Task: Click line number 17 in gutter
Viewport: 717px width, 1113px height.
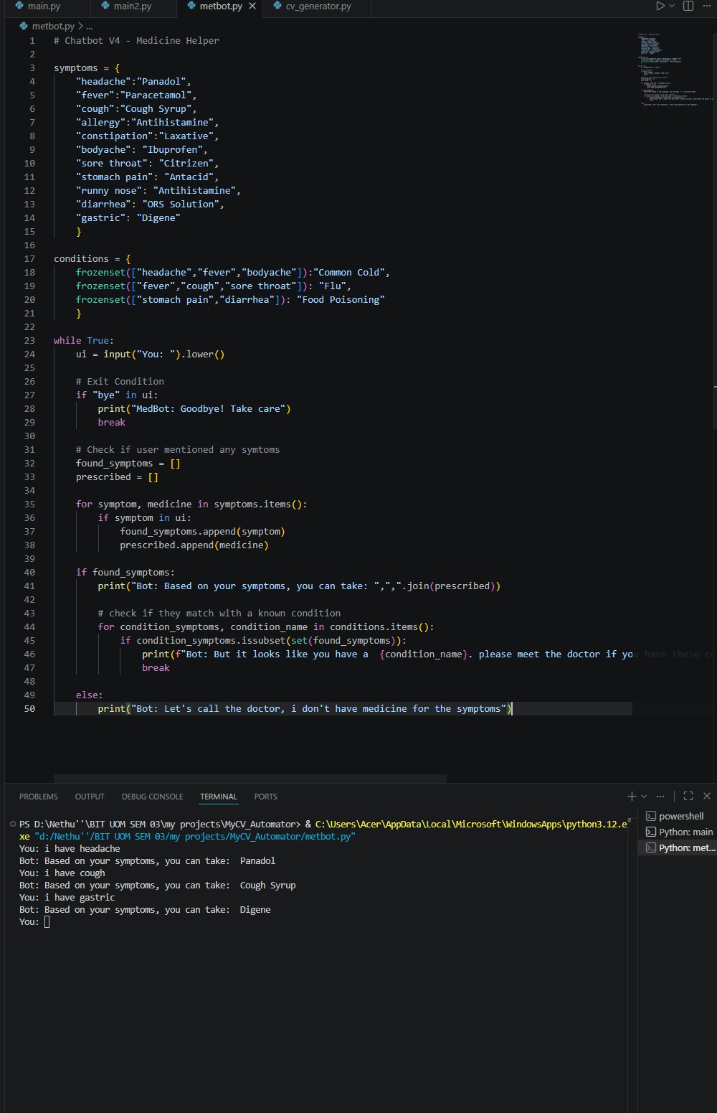Action: [29, 258]
